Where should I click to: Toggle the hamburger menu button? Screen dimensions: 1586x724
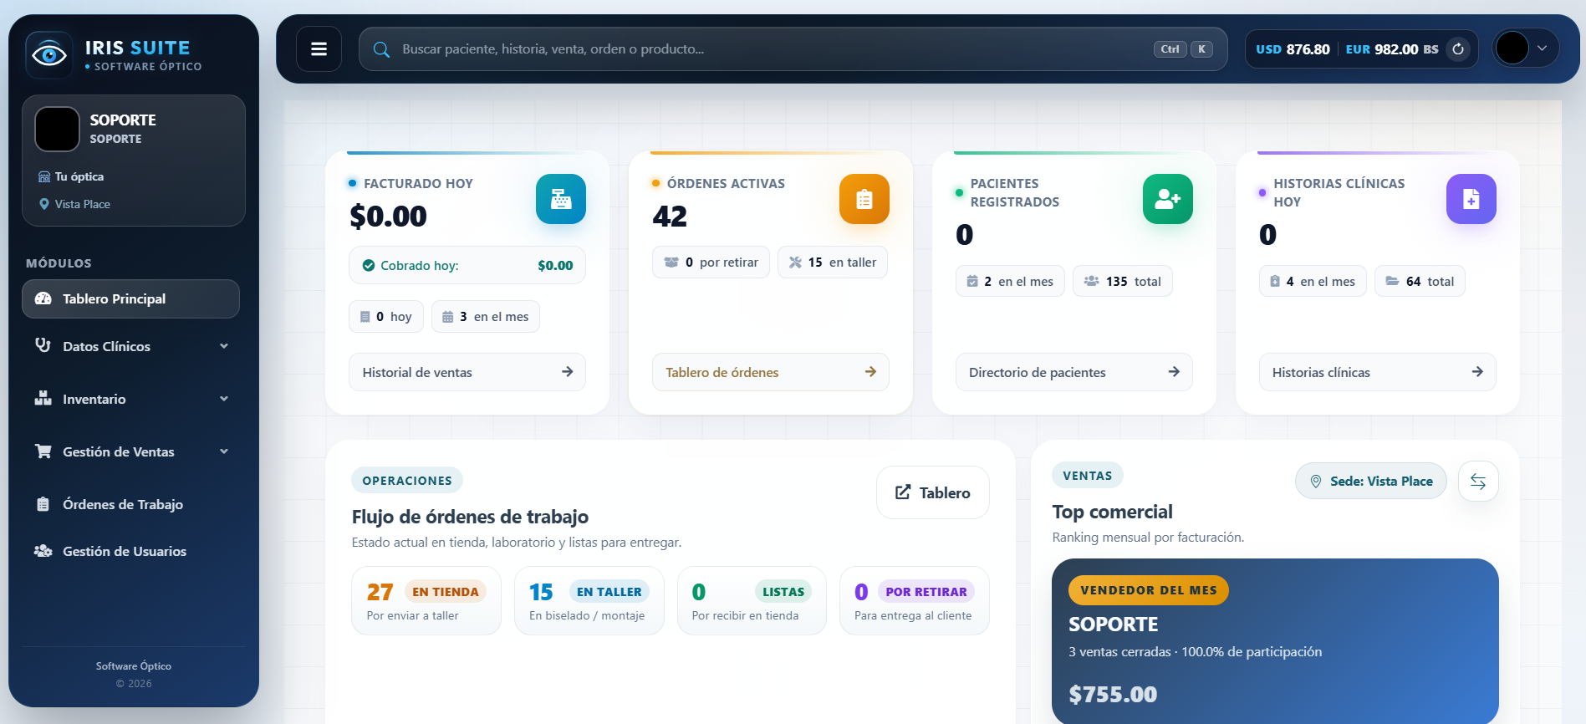click(x=319, y=48)
